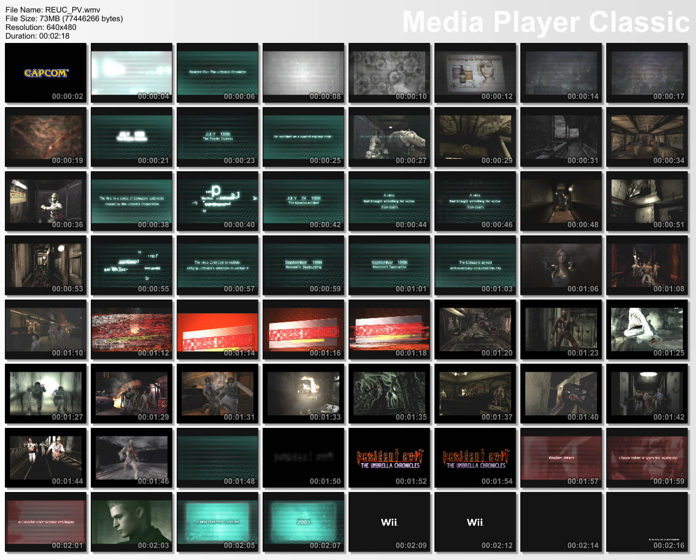Open the Umbrella Chronicles title frame at 00:01:54

pos(475,458)
